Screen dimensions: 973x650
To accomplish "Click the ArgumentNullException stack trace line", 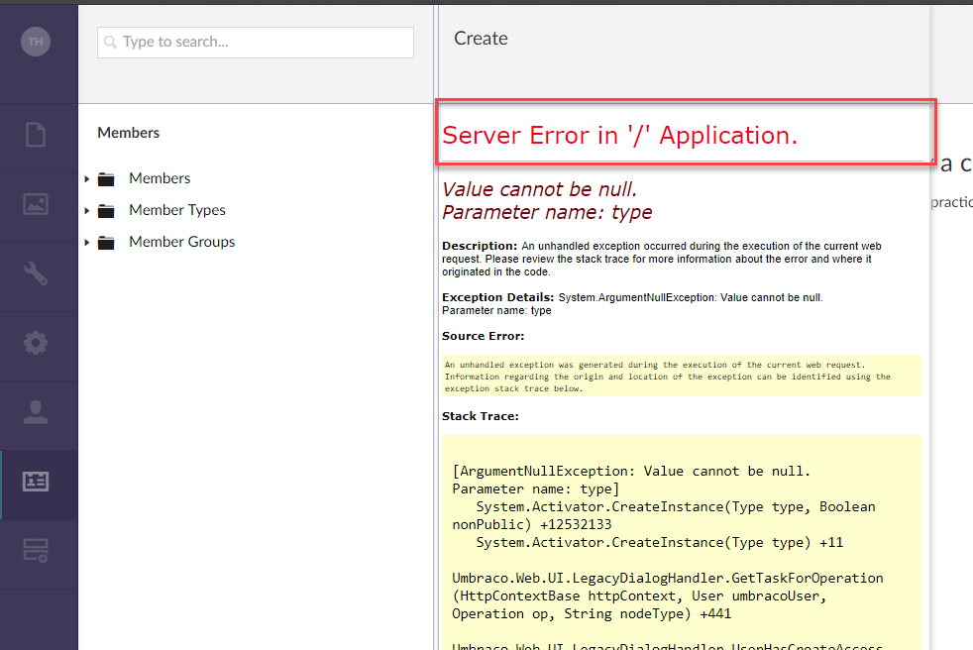I will coord(631,472).
